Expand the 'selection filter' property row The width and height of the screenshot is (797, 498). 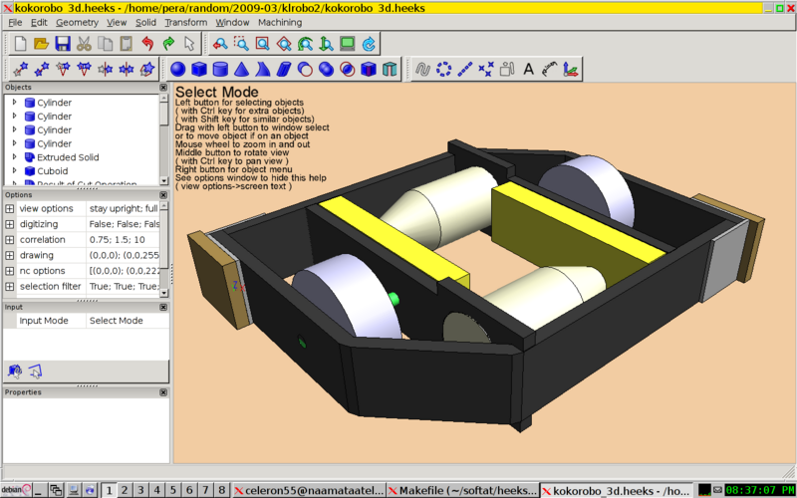coord(9,287)
